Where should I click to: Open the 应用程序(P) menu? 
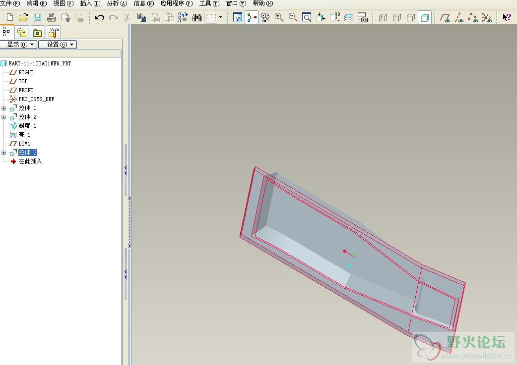click(x=177, y=3)
